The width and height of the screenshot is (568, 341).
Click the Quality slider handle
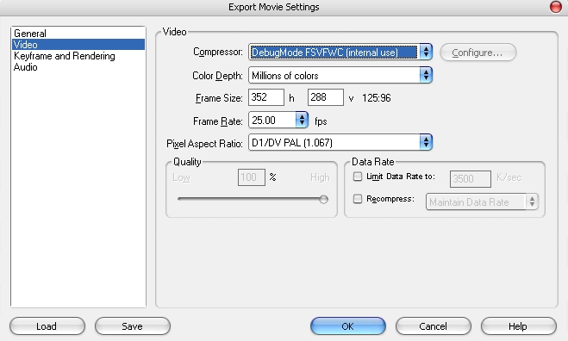[323, 199]
